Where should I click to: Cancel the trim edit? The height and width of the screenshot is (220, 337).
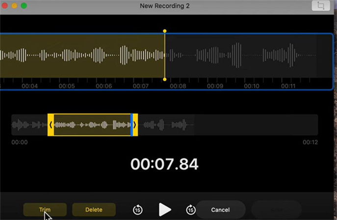[x=220, y=210]
